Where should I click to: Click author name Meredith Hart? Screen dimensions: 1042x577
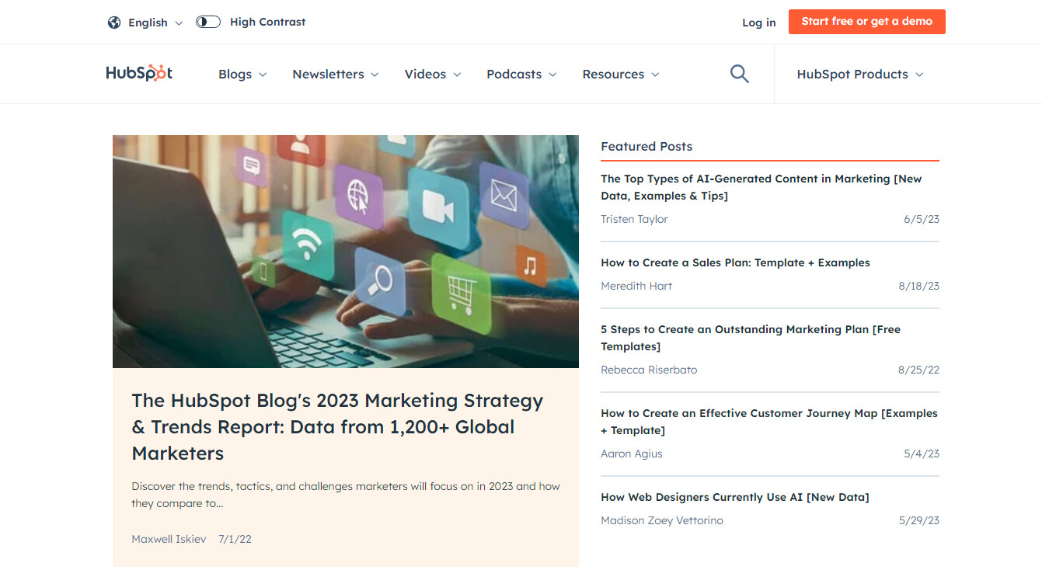[636, 286]
